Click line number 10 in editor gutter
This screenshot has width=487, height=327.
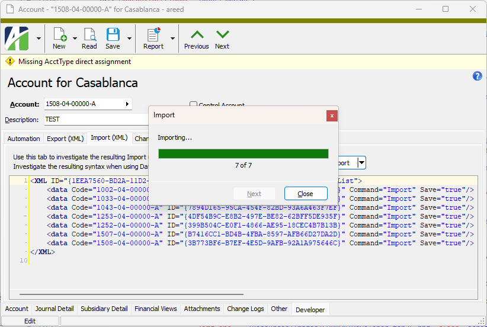(24, 261)
